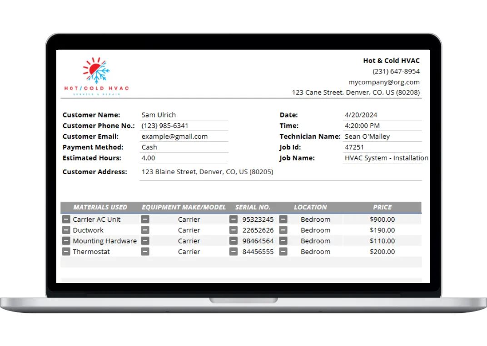Click the Customer Address field 123 Blaine Street
Screen dimensions: 487x346
[x=207, y=172]
